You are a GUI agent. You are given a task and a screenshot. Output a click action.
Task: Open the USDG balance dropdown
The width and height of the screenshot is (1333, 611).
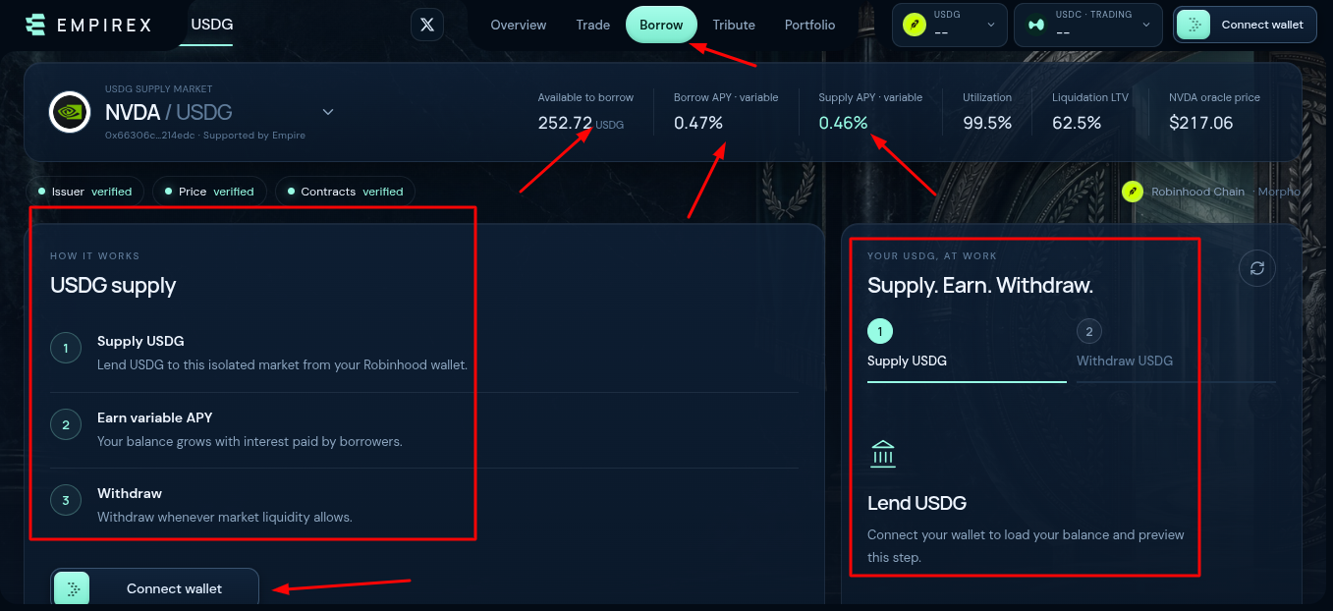[x=950, y=25]
